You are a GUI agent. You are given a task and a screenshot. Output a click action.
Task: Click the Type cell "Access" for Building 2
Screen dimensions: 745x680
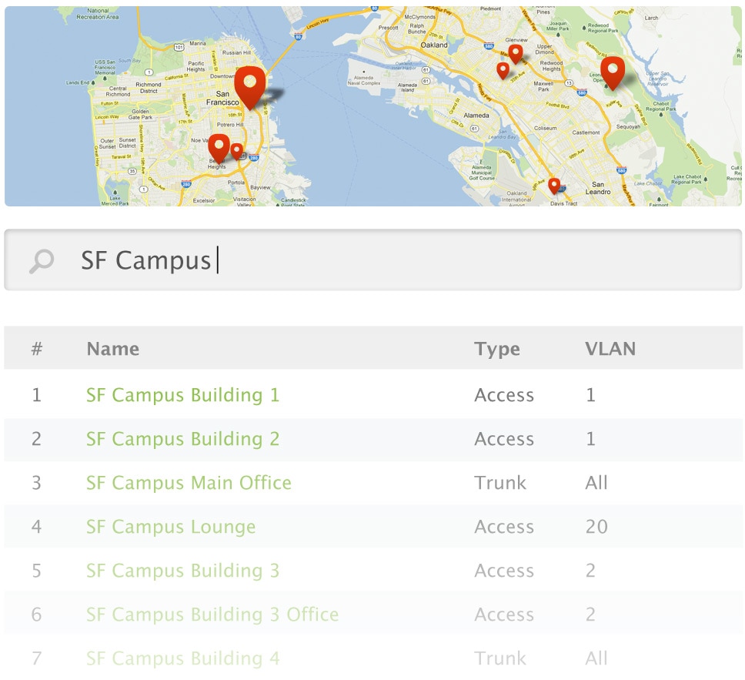(504, 439)
